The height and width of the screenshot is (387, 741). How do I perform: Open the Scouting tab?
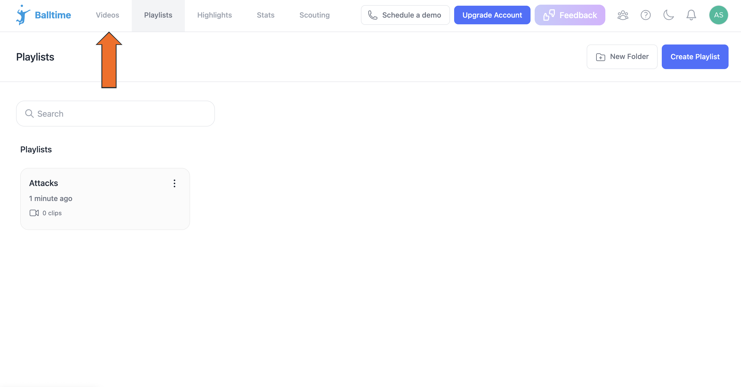pyautogui.click(x=314, y=15)
